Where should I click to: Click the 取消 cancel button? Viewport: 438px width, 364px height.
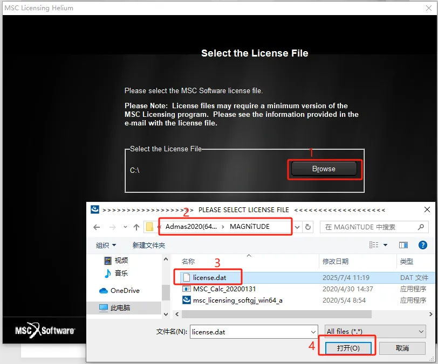point(402,348)
